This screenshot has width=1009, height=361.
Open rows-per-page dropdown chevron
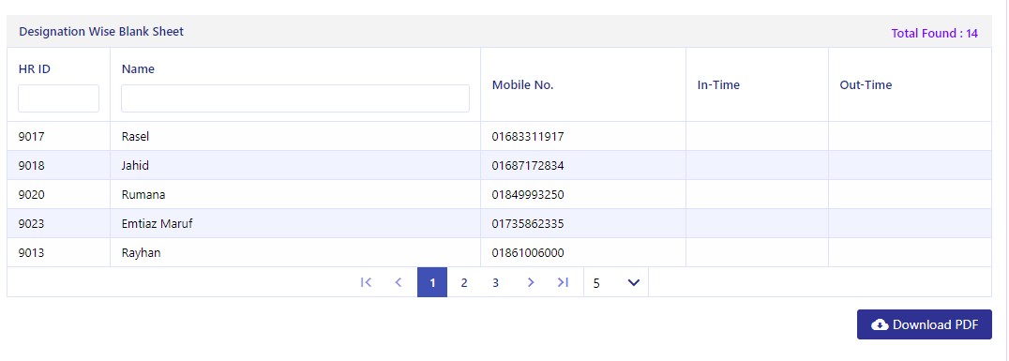tap(633, 282)
